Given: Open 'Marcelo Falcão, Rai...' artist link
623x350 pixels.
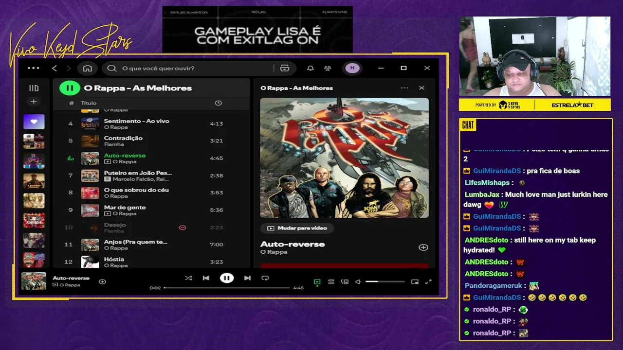Looking at the screenshot, I should pyautogui.click(x=141, y=179).
